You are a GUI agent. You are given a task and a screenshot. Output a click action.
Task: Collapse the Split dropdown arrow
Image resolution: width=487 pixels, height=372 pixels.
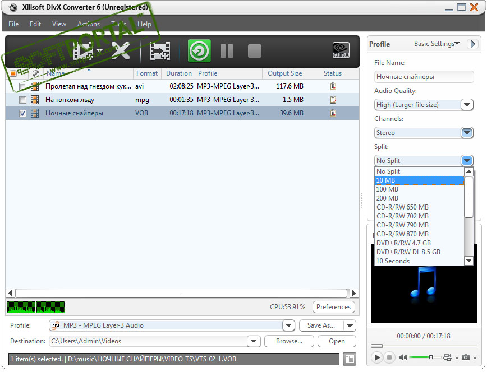pyautogui.click(x=467, y=160)
